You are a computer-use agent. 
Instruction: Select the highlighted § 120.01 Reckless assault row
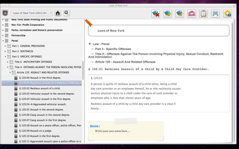(42, 83)
